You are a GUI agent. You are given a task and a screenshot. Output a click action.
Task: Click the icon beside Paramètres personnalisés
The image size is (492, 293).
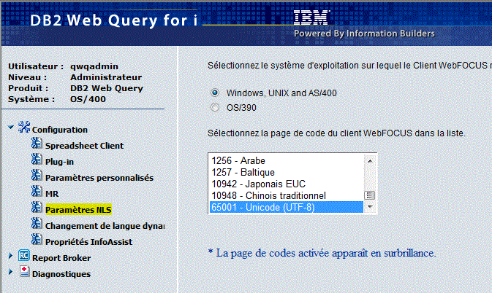(x=37, y=175)
